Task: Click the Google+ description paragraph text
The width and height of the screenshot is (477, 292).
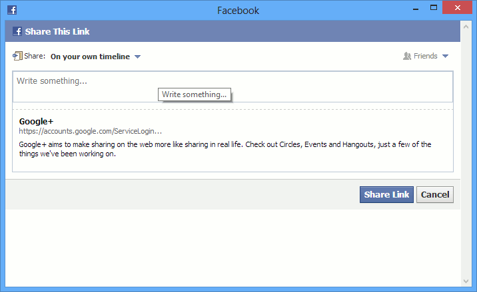Action: click(x=225, y=149)
